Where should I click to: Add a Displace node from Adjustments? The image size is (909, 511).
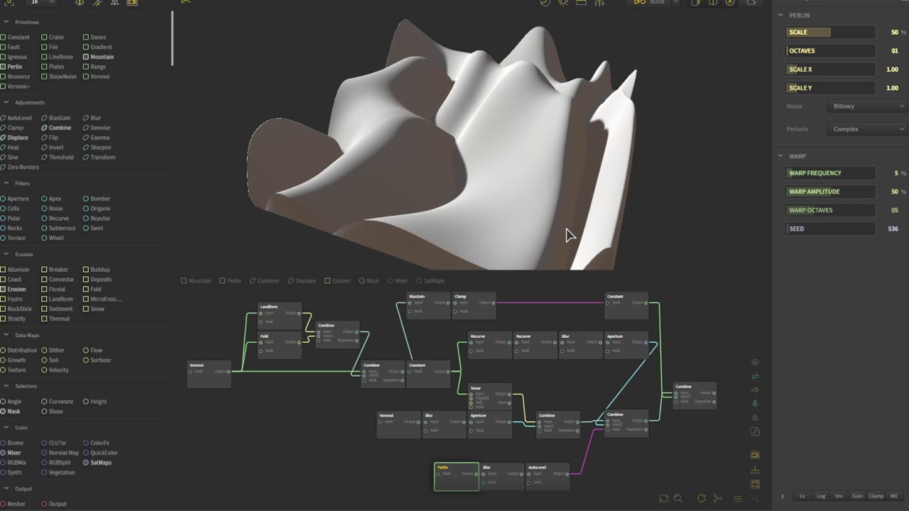[x=14, y=138]
